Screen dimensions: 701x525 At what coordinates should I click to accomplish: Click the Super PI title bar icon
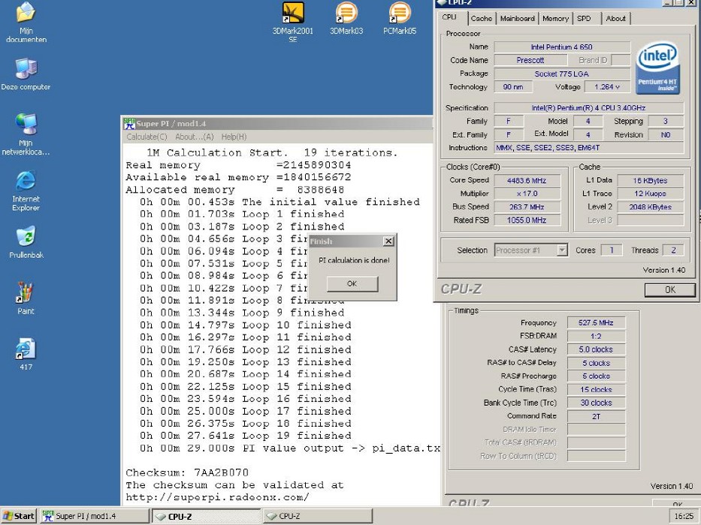click(129, 124)
